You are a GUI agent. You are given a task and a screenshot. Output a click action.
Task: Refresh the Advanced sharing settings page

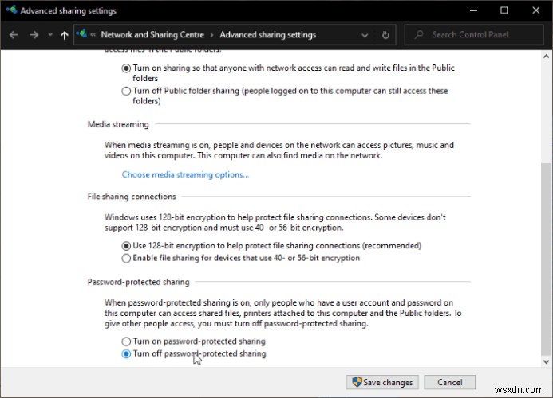click(x=385, y=35)
